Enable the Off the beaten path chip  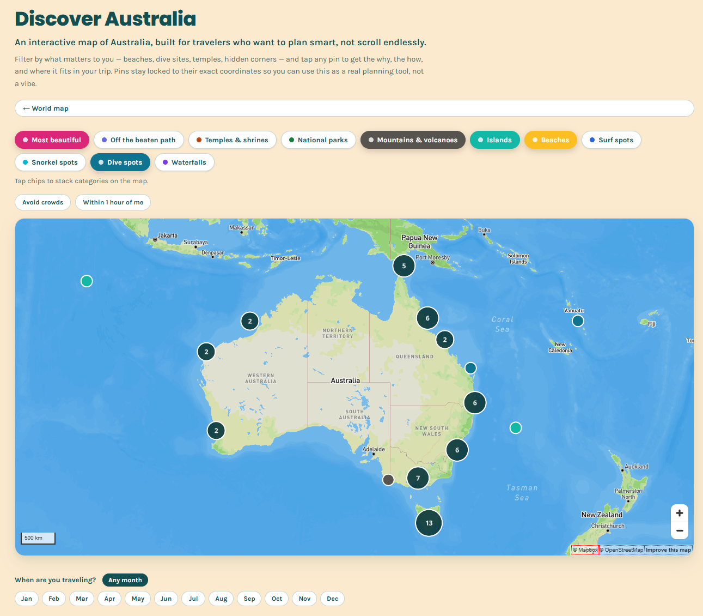tap(138, 140)
